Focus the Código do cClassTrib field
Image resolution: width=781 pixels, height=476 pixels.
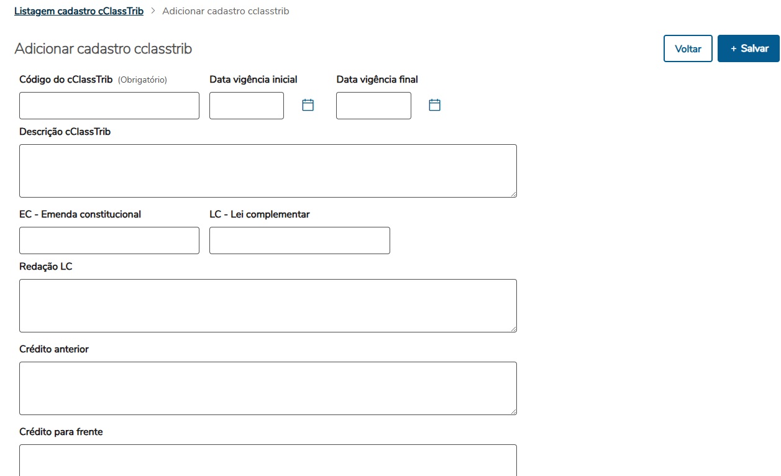(x=109, y=106)
